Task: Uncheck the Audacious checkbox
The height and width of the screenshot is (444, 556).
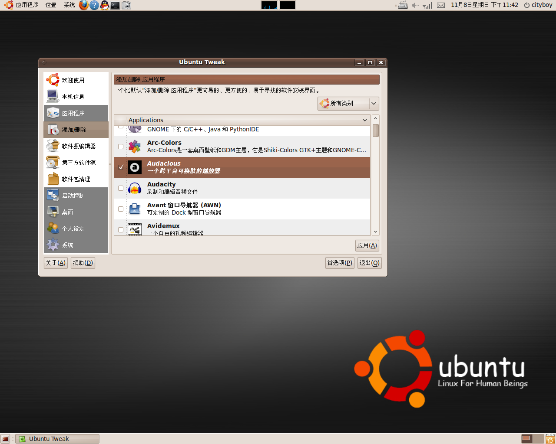Action: click(x=121, y=167)
